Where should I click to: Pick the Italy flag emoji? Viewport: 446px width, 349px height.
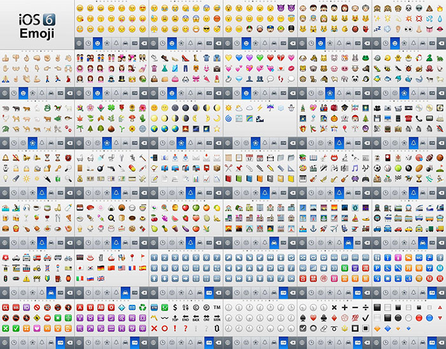[80, 278]
